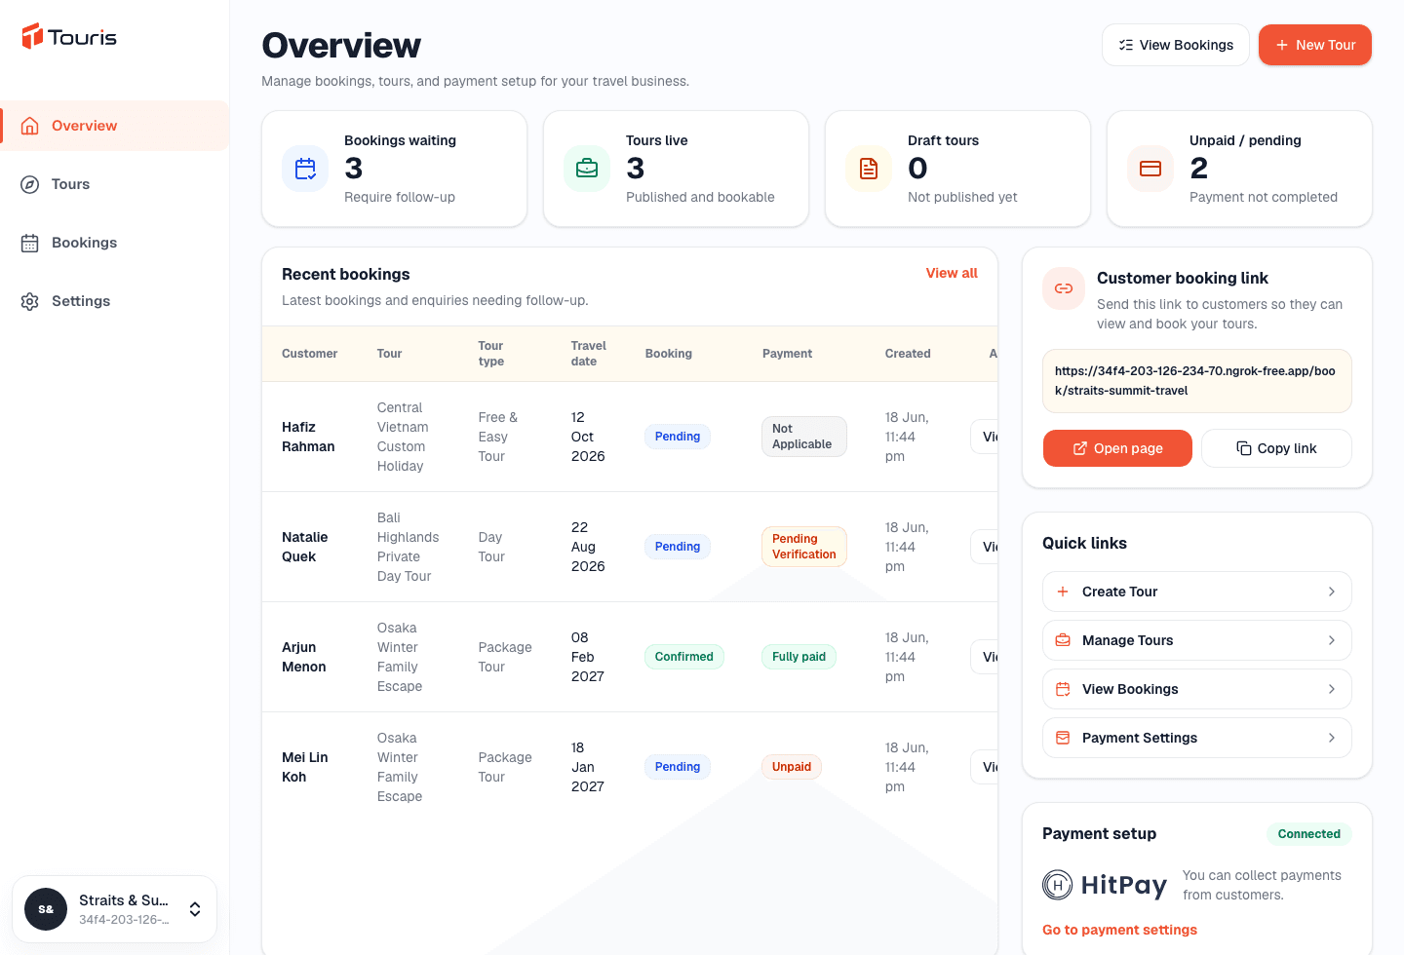Viewport: 1404px width, 955px height.
Task: Copy the customer booking link
Action: (x=1276, y=448)
